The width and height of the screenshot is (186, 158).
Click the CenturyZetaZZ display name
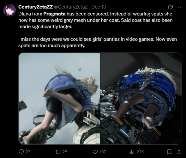(x=35, y=7)
